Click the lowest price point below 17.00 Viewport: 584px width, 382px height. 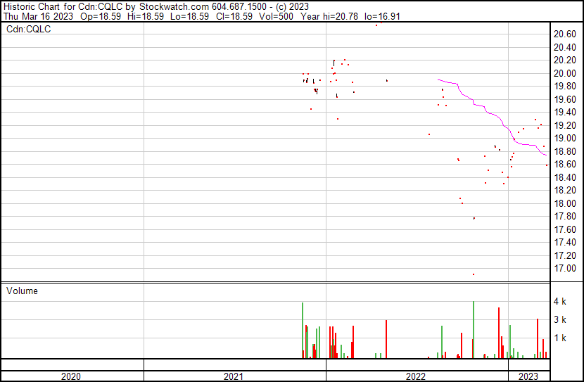point(474,274)
